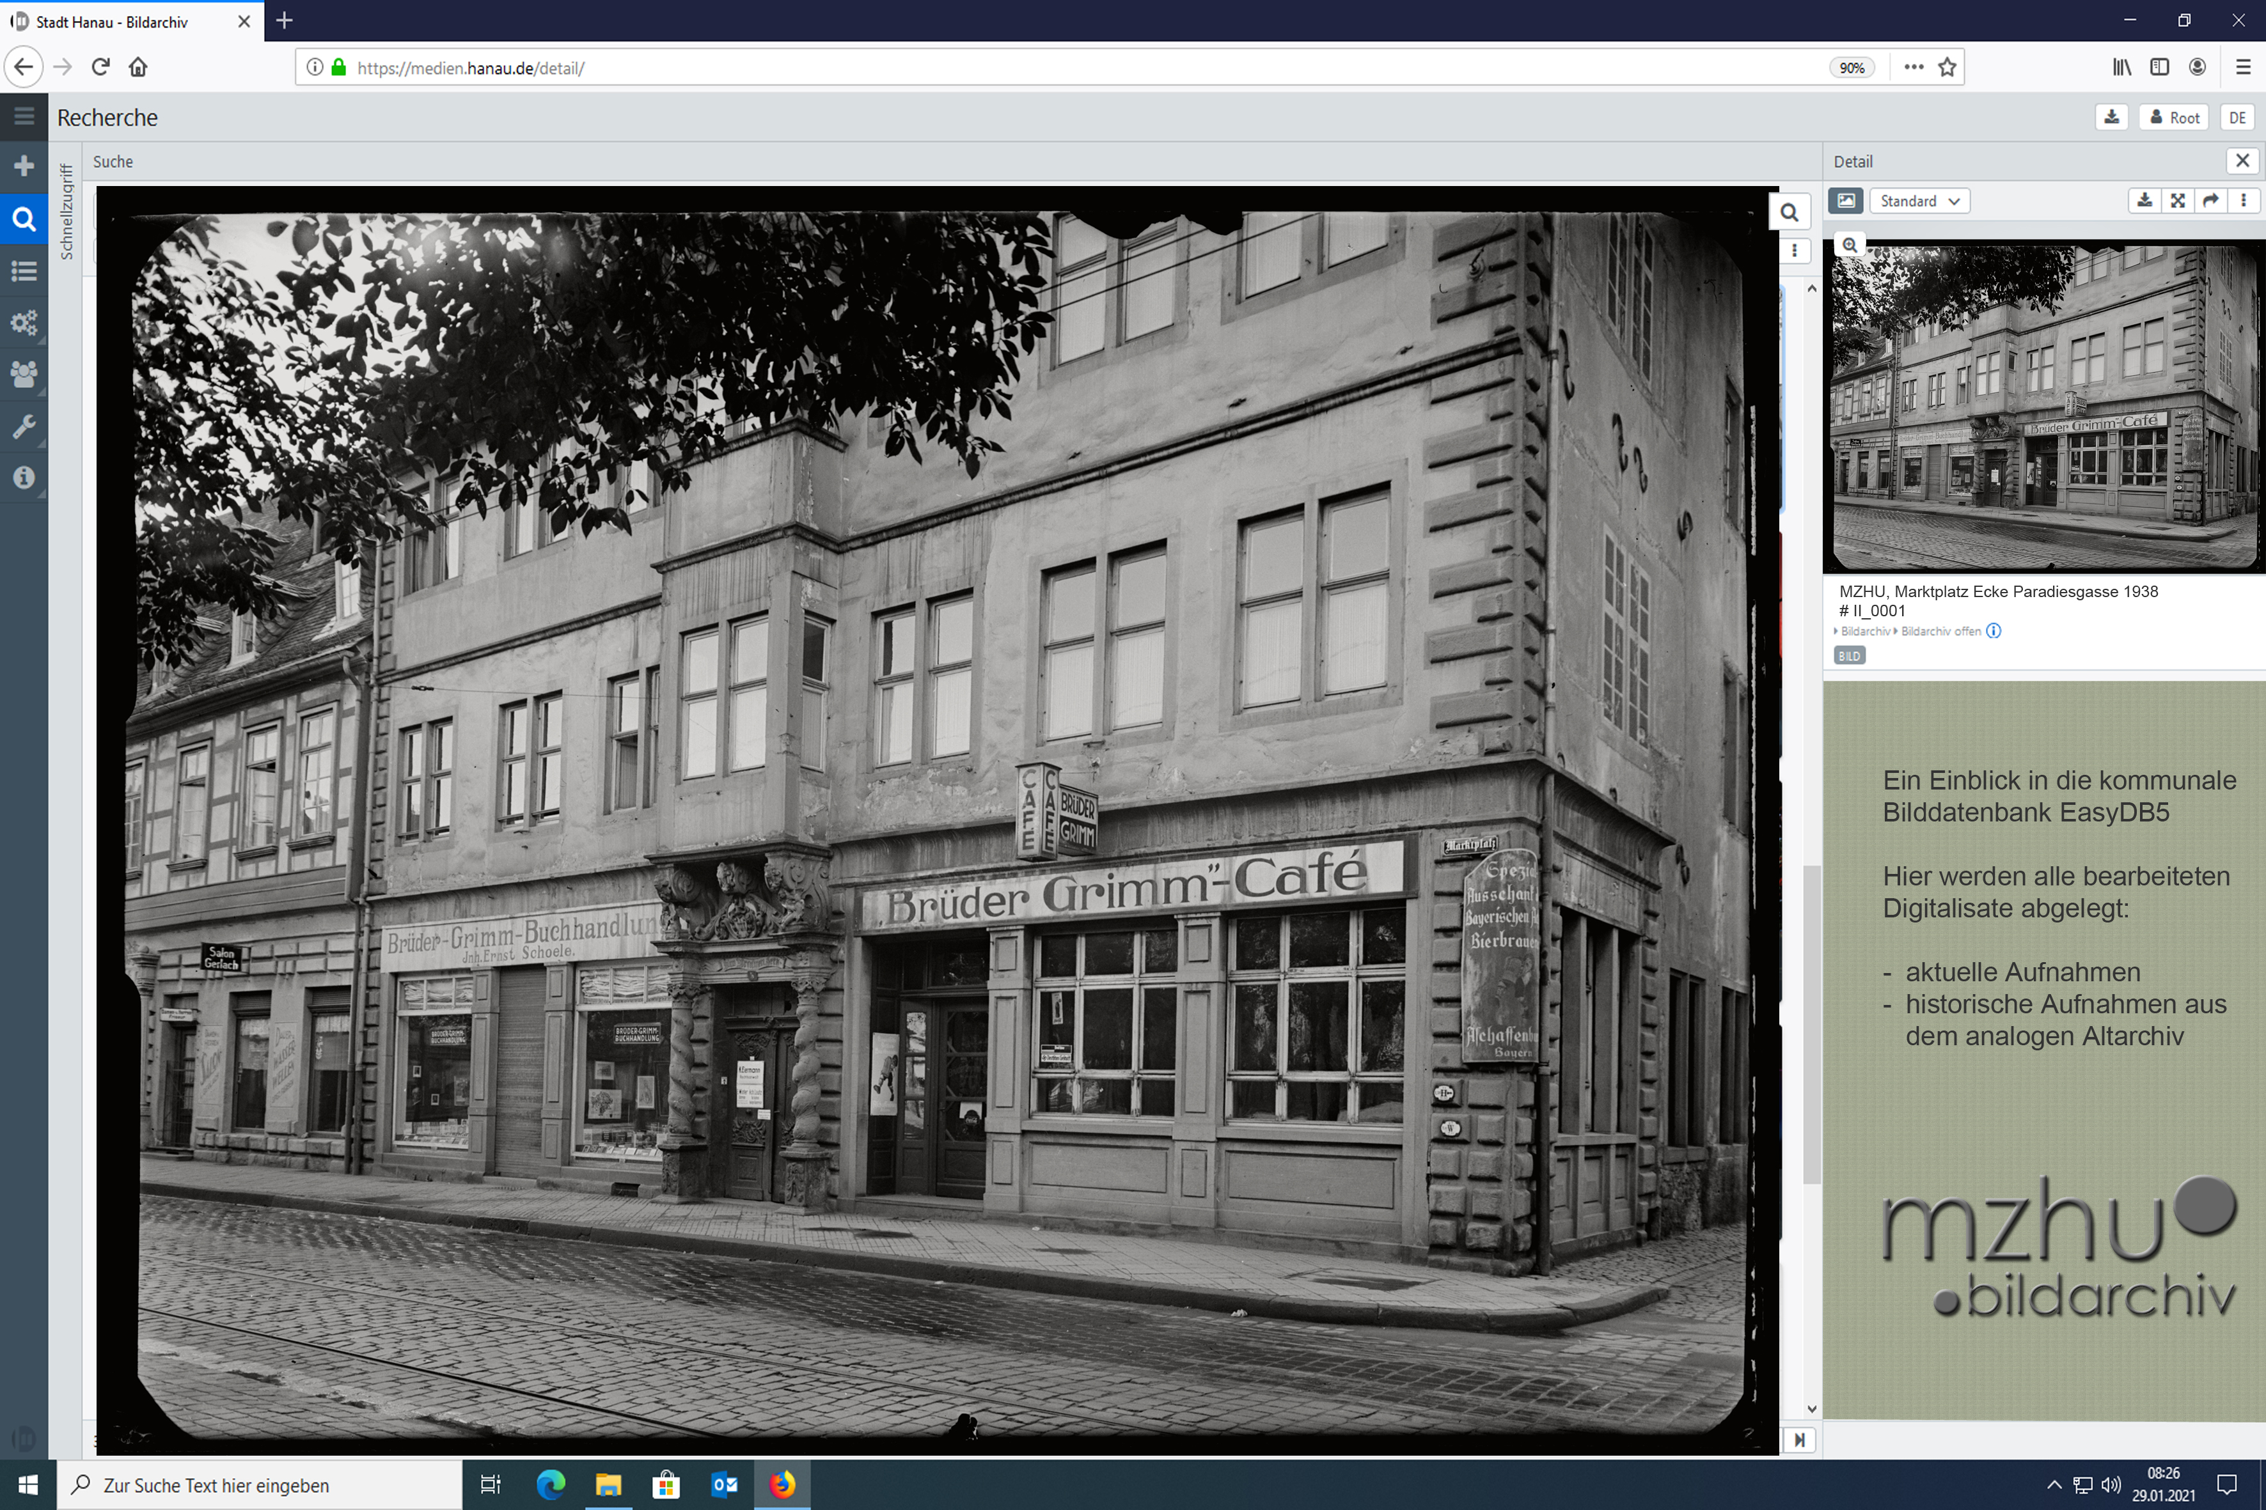Open Firefox from the Windows taskbar
The image size is (2266, 1510).
point(782,1484)
